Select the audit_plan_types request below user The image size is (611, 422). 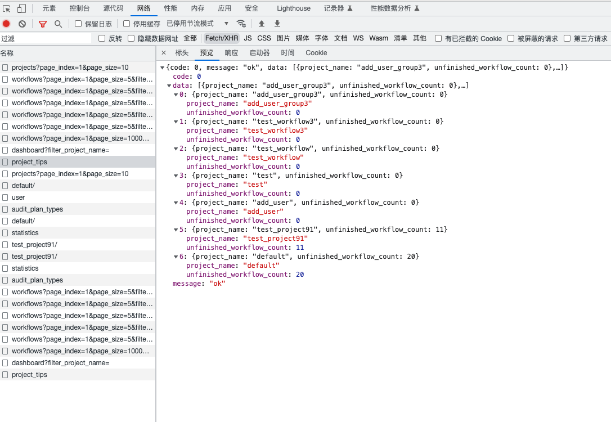[x=78, y=209]
